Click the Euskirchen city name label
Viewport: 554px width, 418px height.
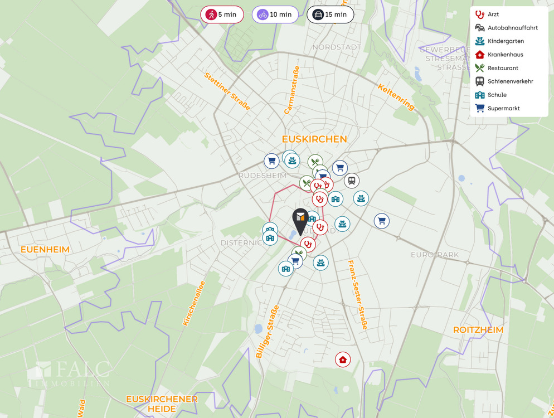coord(314,139)
